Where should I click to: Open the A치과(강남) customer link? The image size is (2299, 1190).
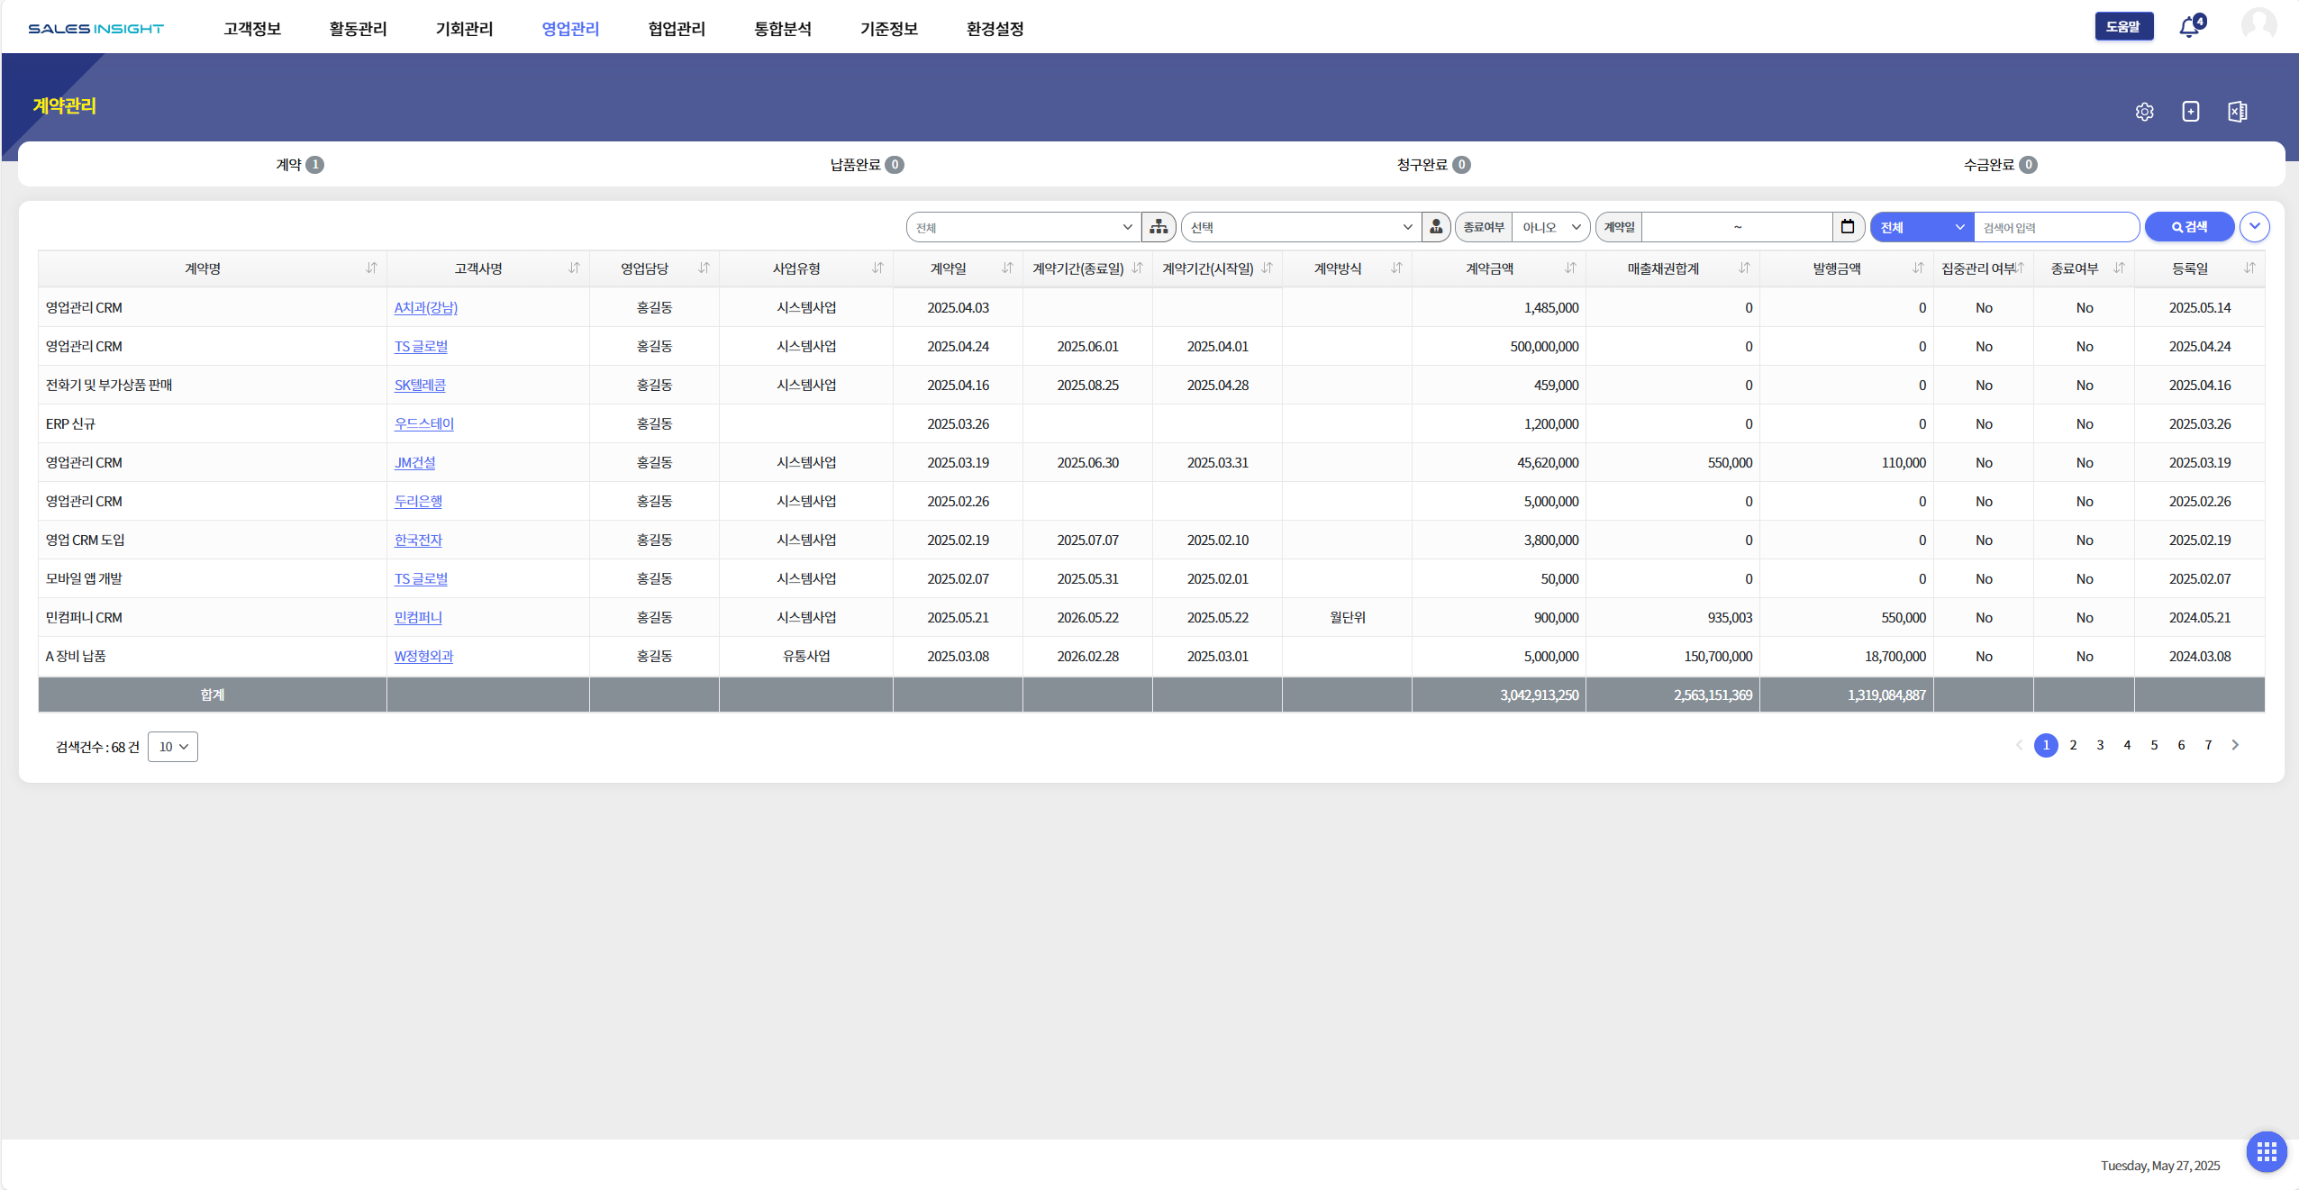425,308
